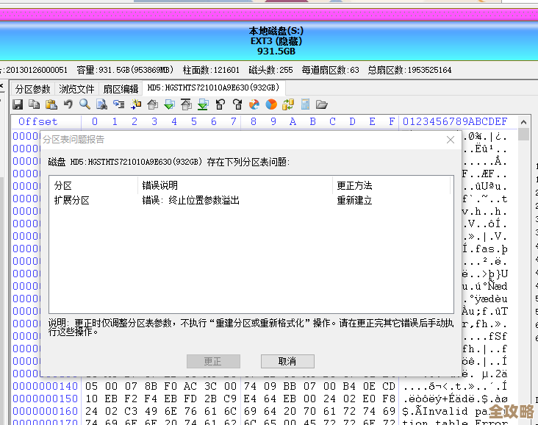Click the Offset column header
This screenshot has width=538, height=425.
[x=38, y=121]
